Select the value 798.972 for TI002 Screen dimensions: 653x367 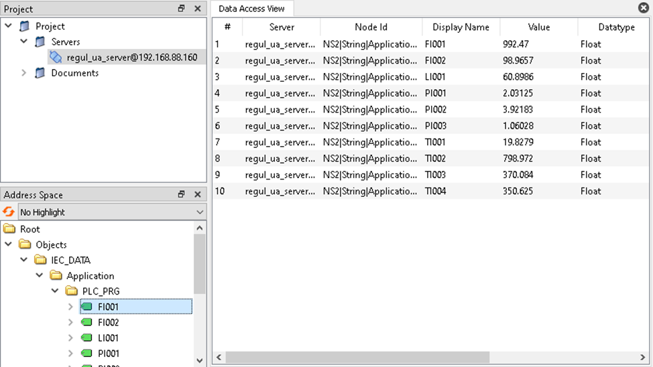[x=518, y=159]
